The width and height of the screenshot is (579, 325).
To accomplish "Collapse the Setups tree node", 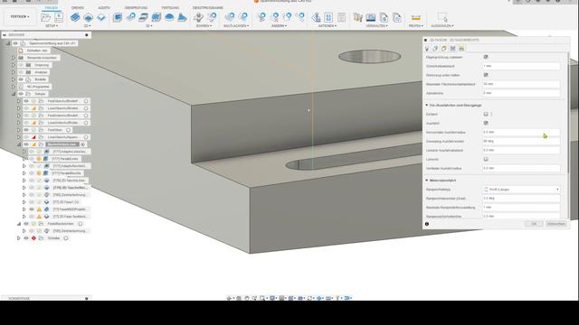I will point(14,94).
